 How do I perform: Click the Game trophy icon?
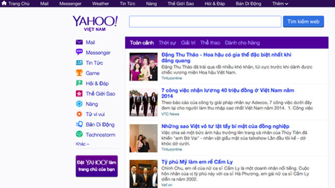pos(79,73)
